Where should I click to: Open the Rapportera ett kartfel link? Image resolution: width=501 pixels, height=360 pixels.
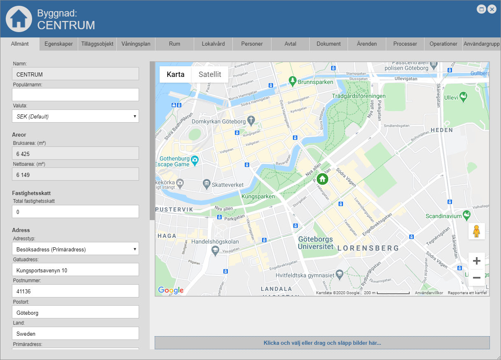click(468, 293)
